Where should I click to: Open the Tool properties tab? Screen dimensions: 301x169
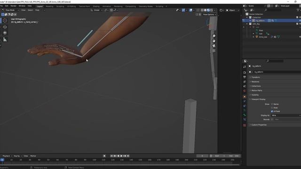[x=245, y=67]
